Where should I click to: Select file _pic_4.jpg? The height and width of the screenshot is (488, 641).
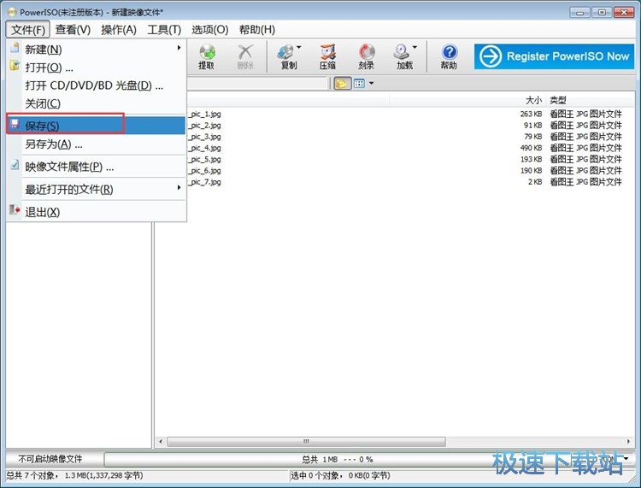coord(204,148)
